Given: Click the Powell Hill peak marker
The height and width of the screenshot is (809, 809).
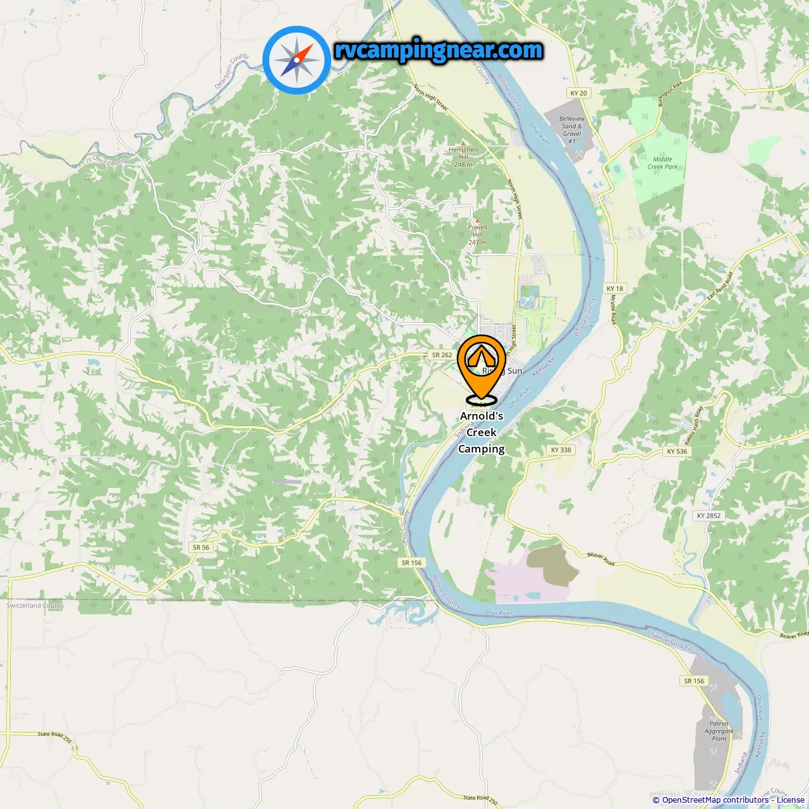Looking at the screenshot, I should tap(478, 221).
